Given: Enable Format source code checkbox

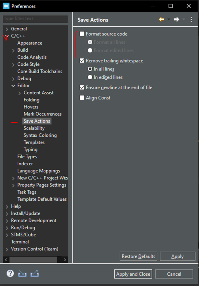Looking at the screenshot, I should [82, 34].
